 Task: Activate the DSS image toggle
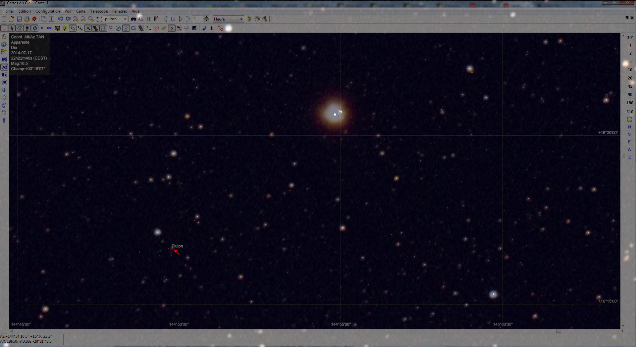click(50, 28)
